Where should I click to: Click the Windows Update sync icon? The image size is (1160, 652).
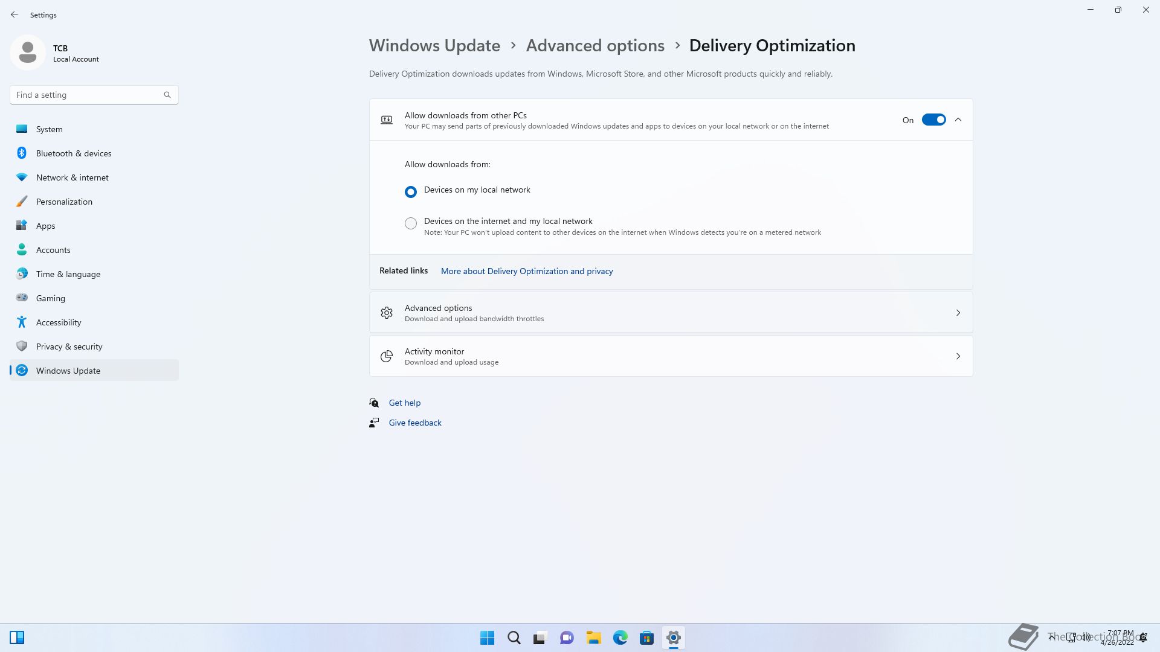[x=22, y=371]
